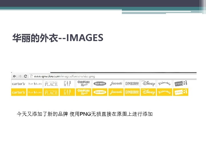The height and width of the screenshot is (154, 206).
Task: Click the yellow Children's Place logo
Action: pyautogui.click(x=51, y=92)
